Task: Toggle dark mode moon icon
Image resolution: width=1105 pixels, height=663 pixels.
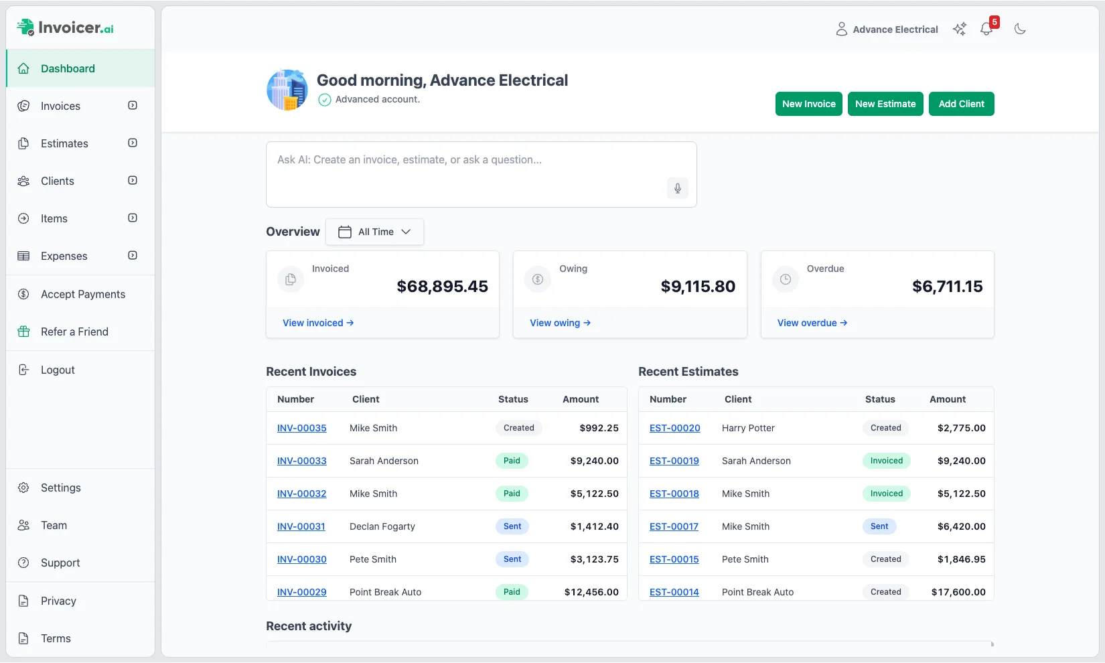Action: click(1020, 29)
